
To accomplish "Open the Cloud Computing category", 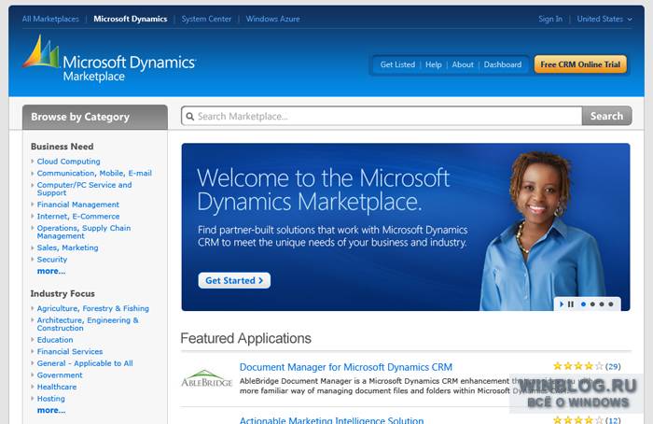I will 69,162.
